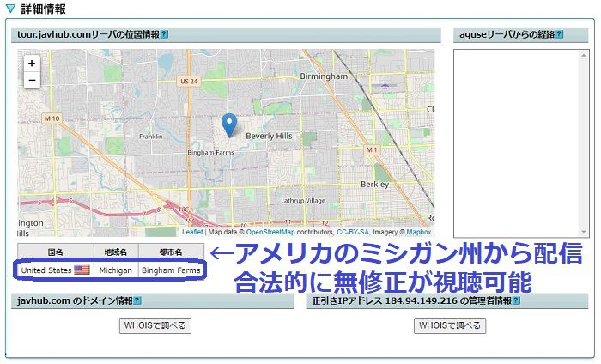Select the 'Michigan' table cell
Image resolution: width=601 pixels, height=364 pixels.
click(x=116, y=270)
